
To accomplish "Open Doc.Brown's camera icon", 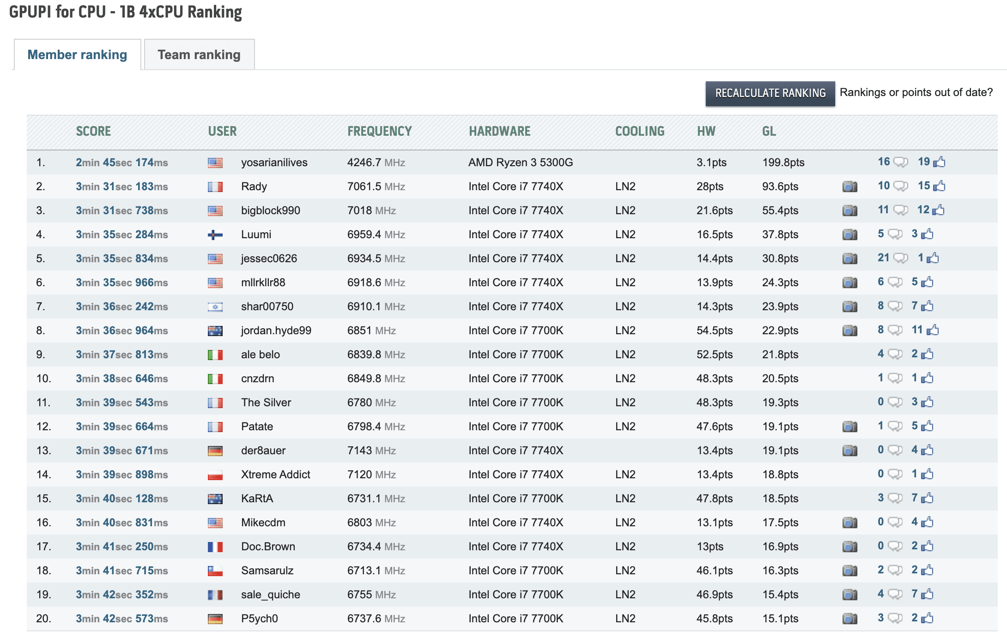I will [x=849, y=547].
